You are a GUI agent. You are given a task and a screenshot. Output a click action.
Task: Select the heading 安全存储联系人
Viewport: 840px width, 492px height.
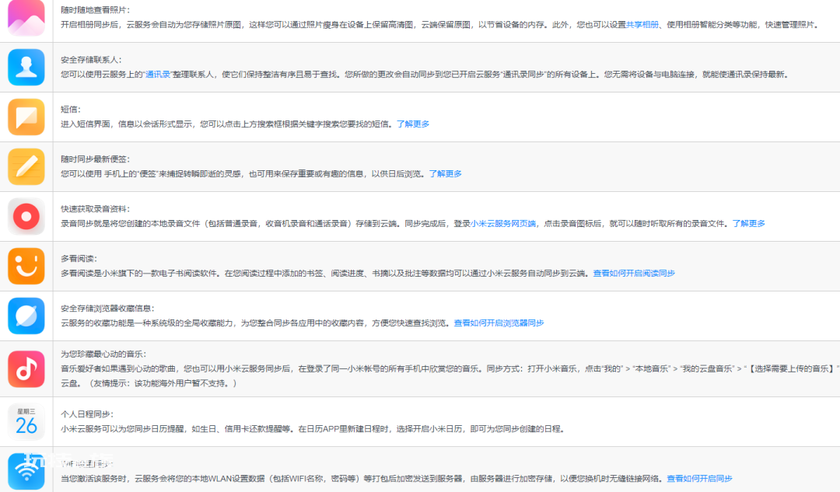tap(91, 60)
